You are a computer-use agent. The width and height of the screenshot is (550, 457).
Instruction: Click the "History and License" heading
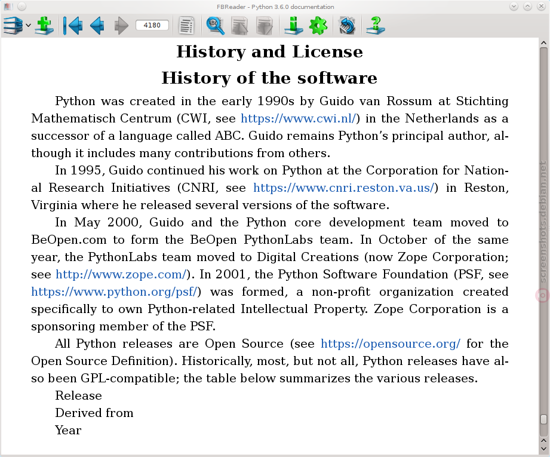270,51
